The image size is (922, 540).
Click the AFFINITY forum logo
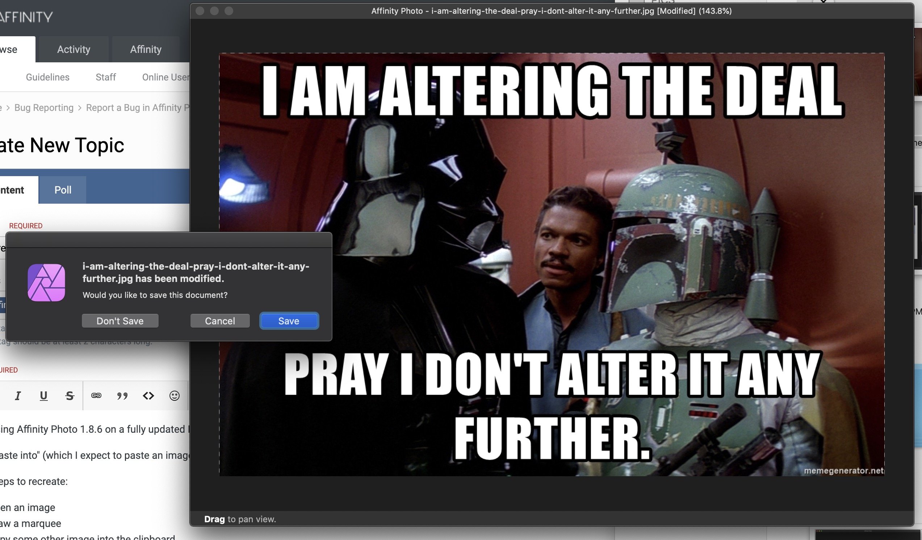click(x=26, y=17)
